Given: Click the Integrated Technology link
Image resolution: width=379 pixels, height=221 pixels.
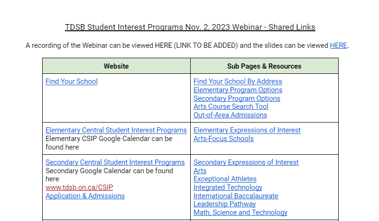Looking at the screenshot, I should click(228, 187).
